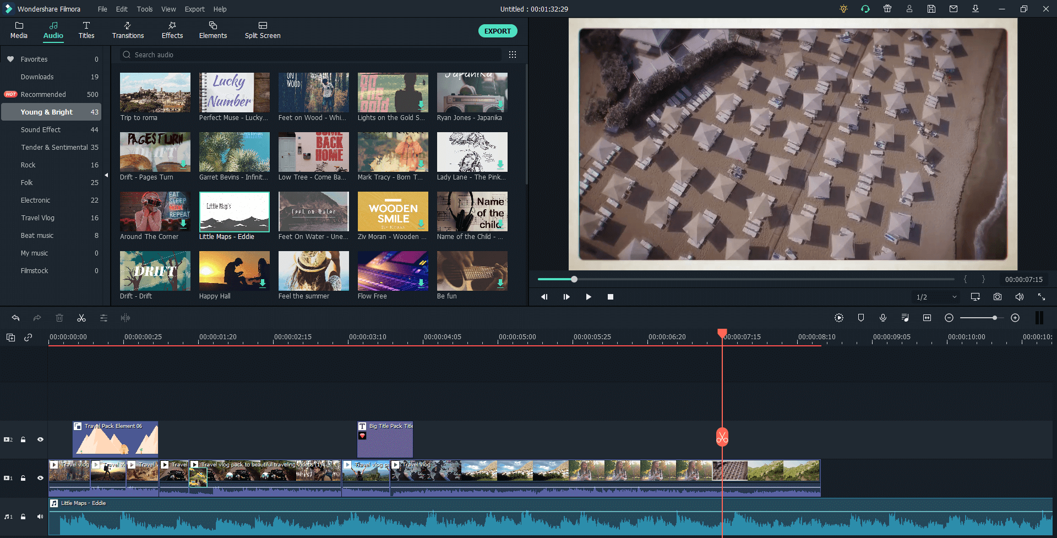Add a marker with the shield icon
This screenshot has width=1057, height=538.
pyautogui.click(x=861, y=318)
